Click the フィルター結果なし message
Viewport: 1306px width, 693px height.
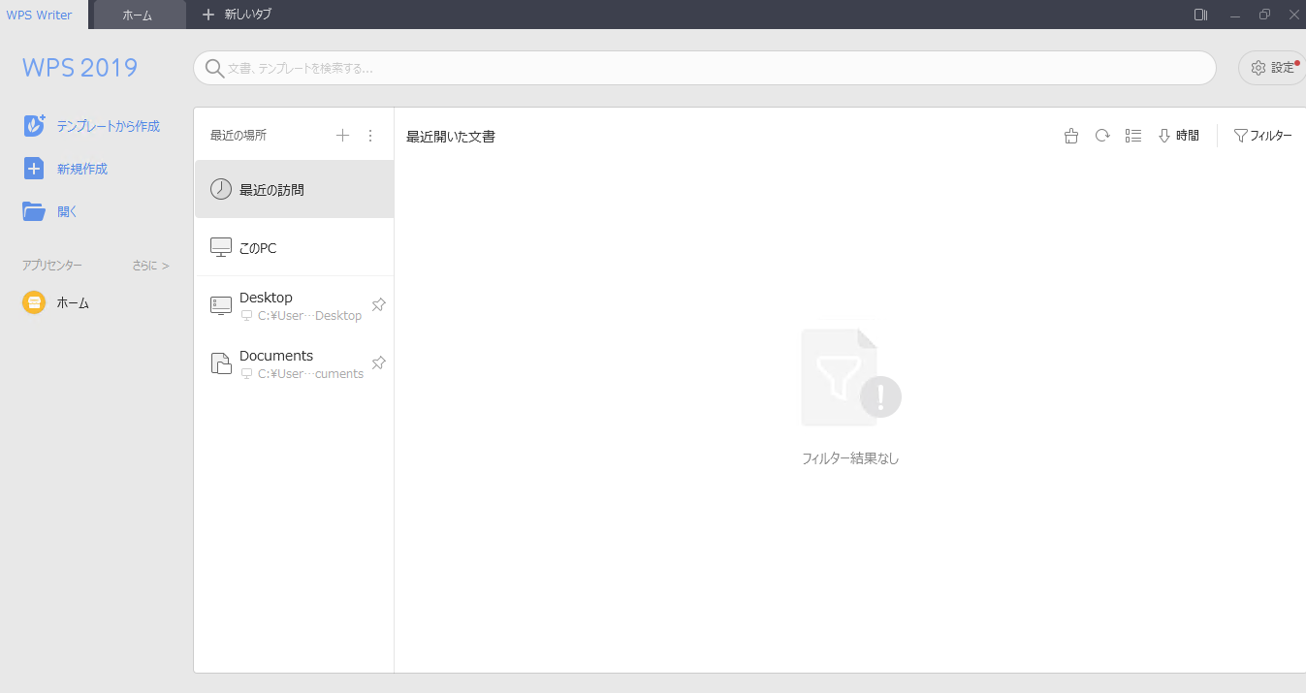[x=850, y=458]
